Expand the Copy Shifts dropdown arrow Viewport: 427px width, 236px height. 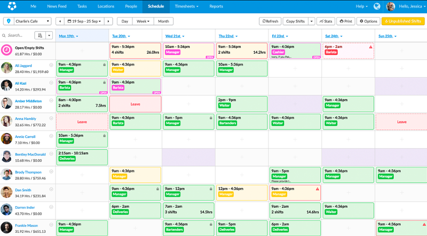tap(312, 21)
